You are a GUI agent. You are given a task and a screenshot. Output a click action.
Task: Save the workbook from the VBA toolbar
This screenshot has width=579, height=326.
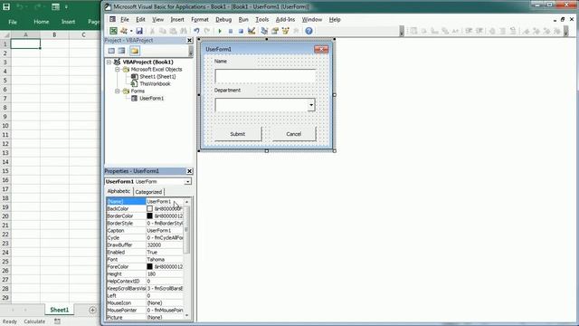click(139, 31)
